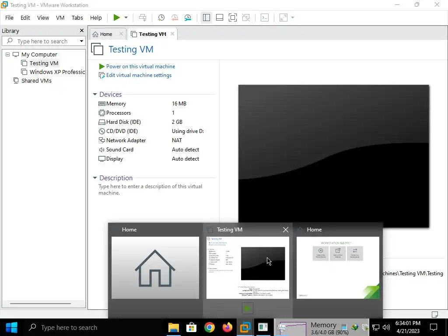Screen dimensions: 448x336
Task: Close the Testing VM taskbar preview
Action: pyautogui.click(x=285, y=230)
